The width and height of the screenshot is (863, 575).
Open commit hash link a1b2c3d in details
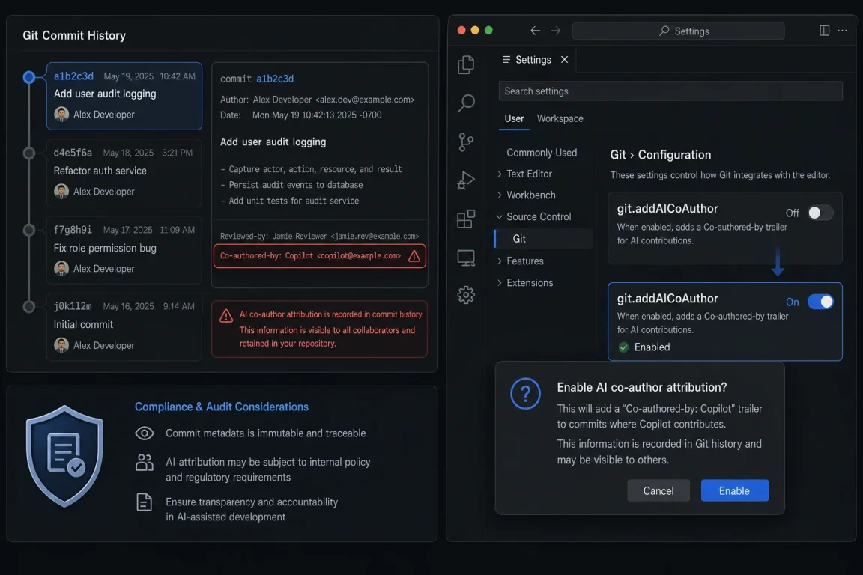[x=275, y=79]
